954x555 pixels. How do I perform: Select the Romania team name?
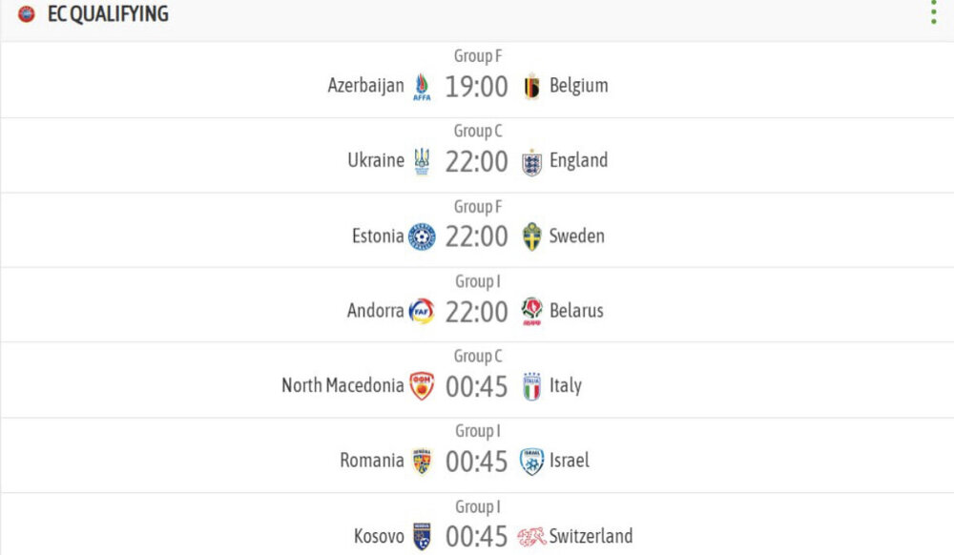372,461
